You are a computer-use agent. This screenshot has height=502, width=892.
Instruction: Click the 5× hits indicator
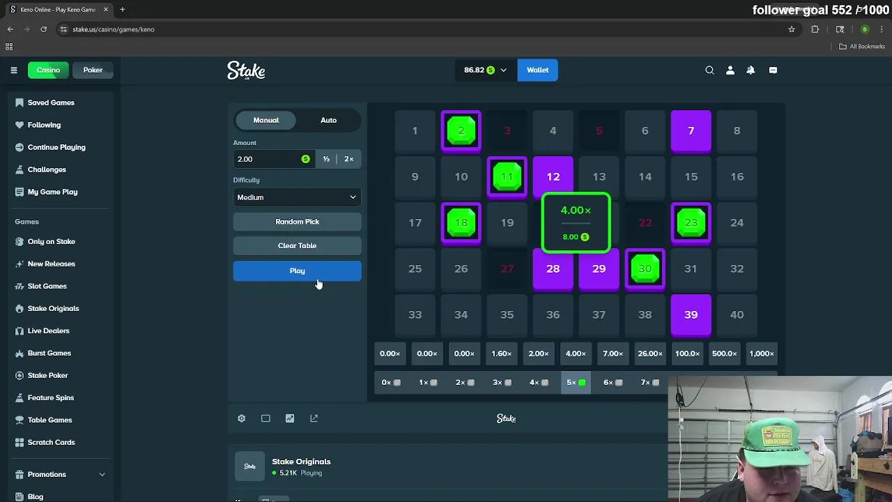[x=576, y=382]
